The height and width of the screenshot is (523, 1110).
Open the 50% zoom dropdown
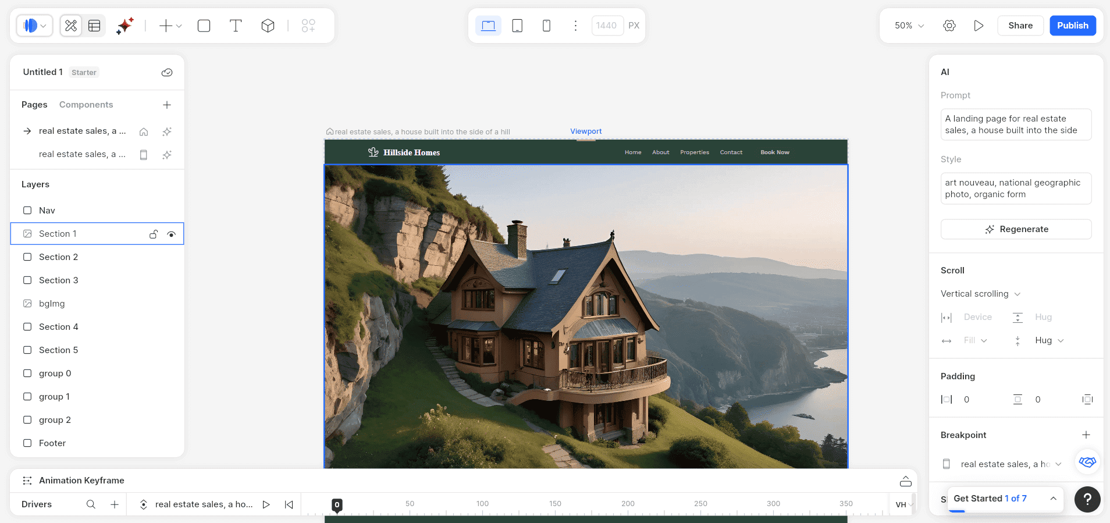909,26
